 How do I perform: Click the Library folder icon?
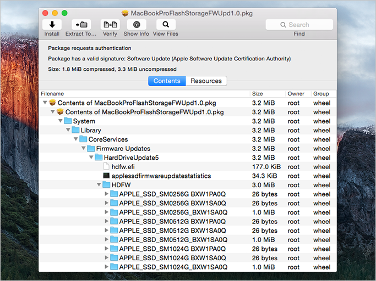point(75,130)
